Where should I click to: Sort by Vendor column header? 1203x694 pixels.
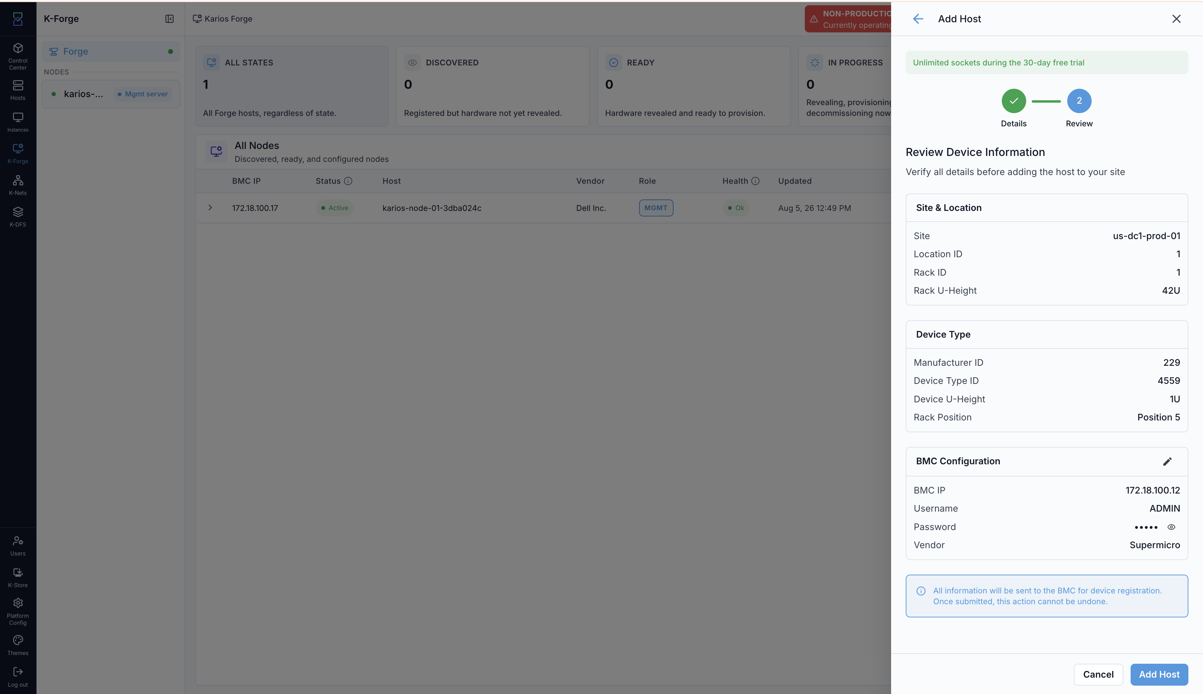(590, 181)
